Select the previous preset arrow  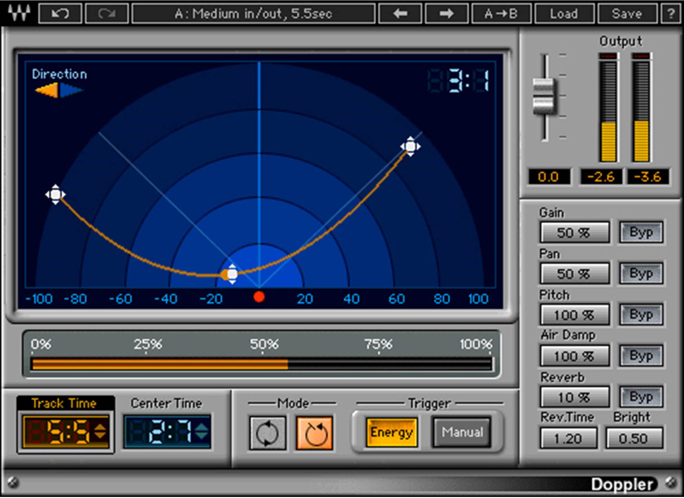pyautogui.click(x=401, y=14)
